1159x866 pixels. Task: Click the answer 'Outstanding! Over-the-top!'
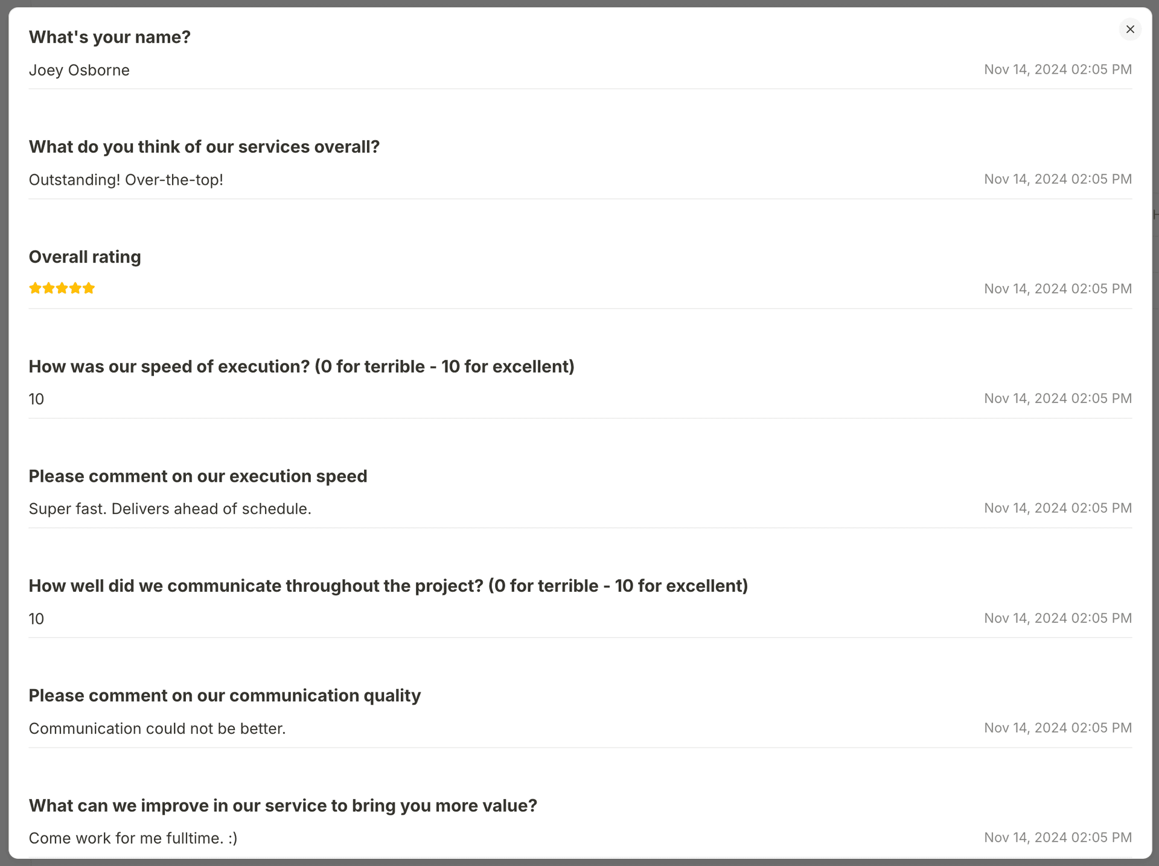[x=126, y=180]
